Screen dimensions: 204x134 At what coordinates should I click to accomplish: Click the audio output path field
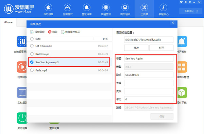click(149, 40)
